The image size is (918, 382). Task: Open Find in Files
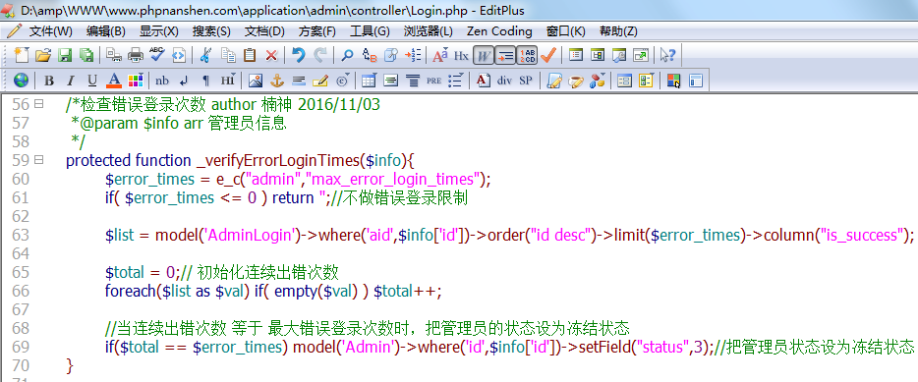[x=391, y=55]
